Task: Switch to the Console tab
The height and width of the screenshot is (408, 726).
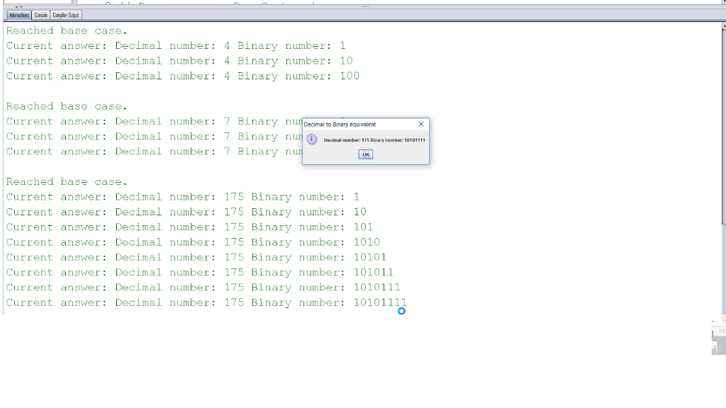Action: [40, 14]
